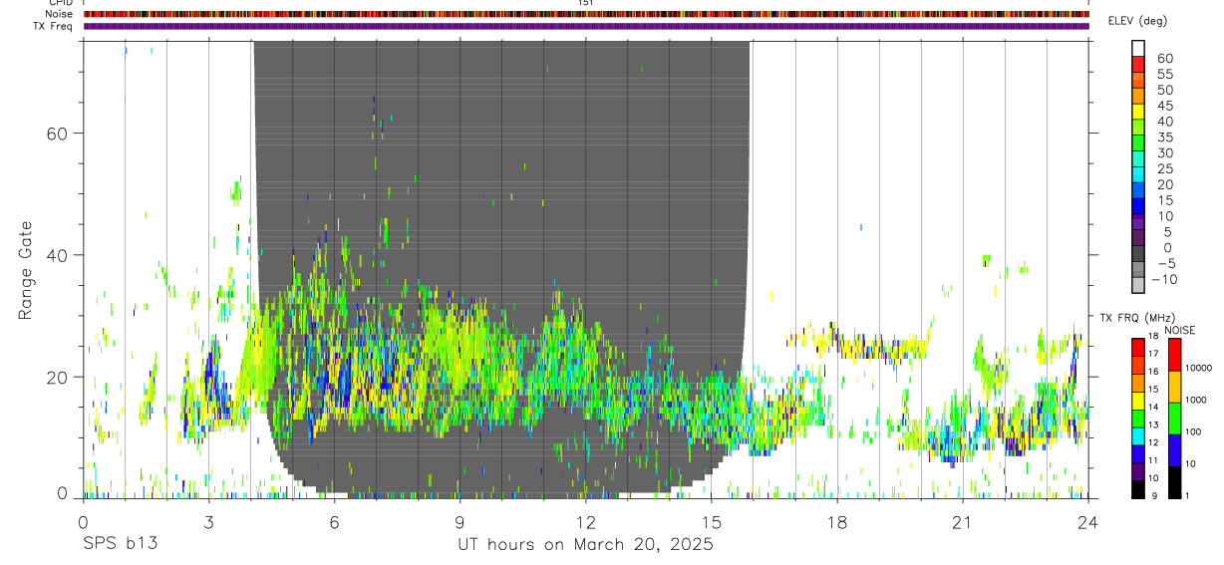Click the orange NOISE swatch between 10000 and 1000
The height and width of the screenshot is (565, 1224).
pyautogui.click(x=1174, y=387)
